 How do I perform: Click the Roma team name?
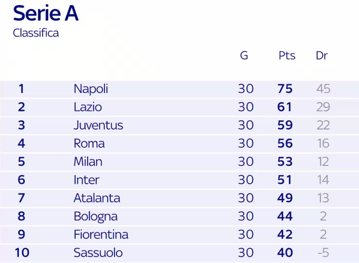[89, 143]
